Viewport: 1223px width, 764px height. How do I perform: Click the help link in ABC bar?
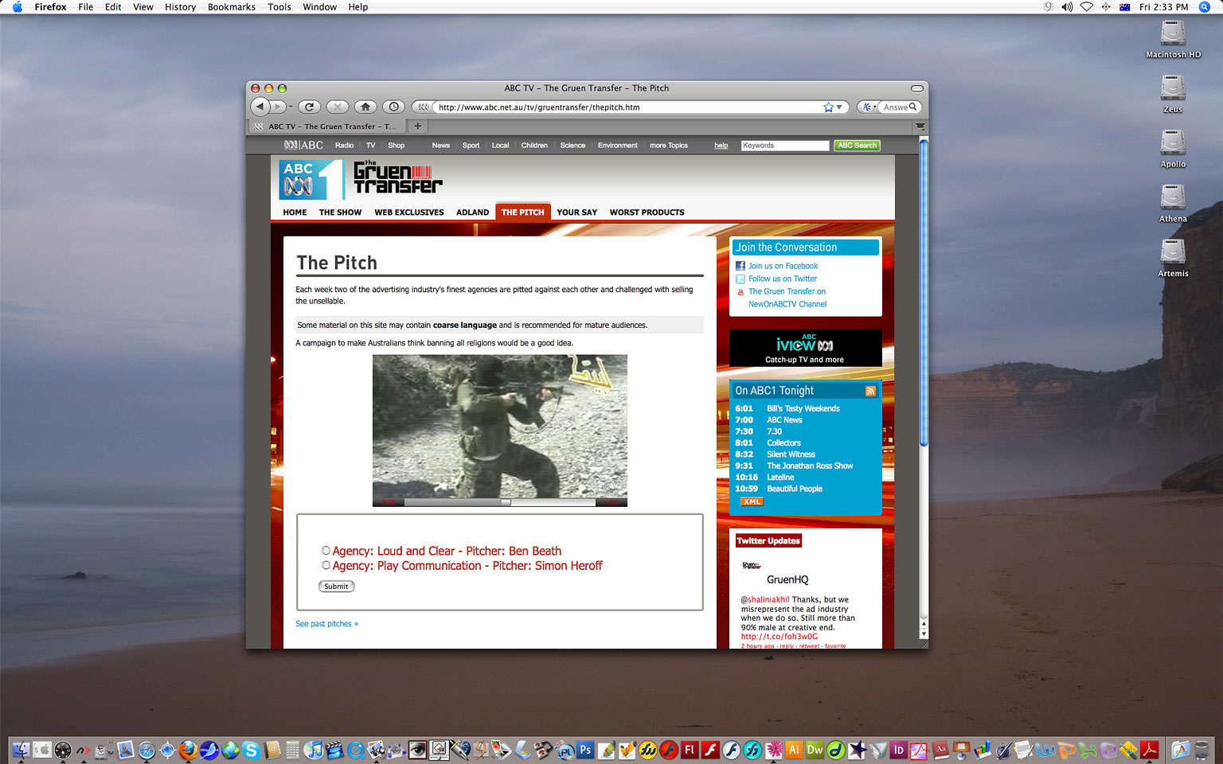click(721, 146)
